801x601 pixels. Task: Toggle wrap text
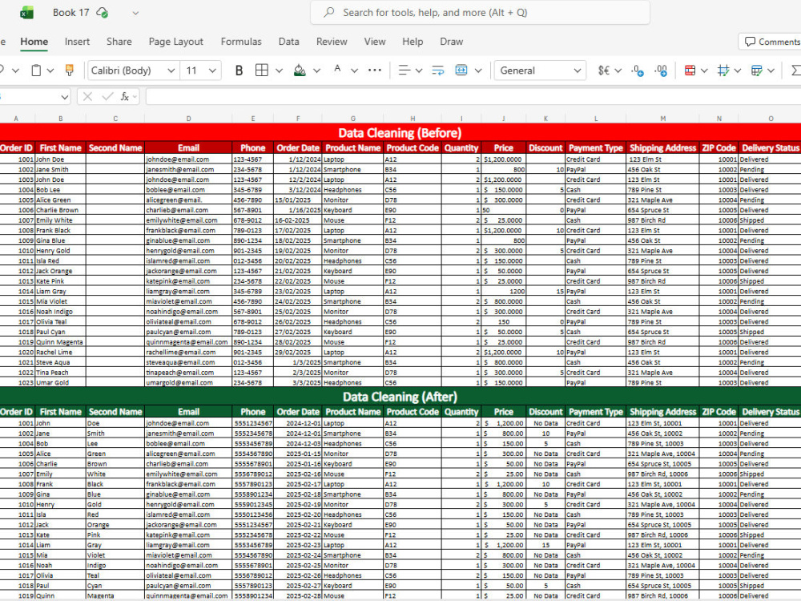pyautogui.click(x=438, y=71)
